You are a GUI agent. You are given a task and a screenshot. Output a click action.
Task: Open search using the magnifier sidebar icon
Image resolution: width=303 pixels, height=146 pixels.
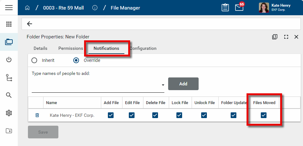click(9, 95)
